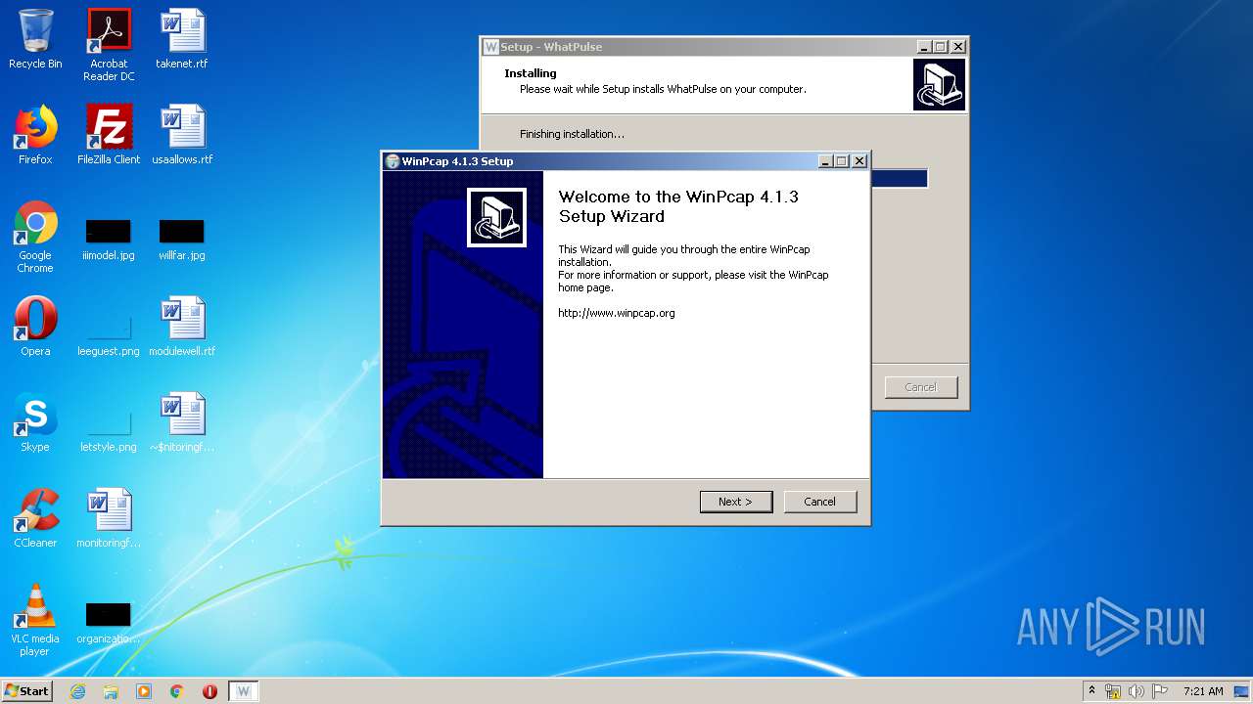
Task: Switch to WhatPulse setup taskbar item
Action: (244, 691)
